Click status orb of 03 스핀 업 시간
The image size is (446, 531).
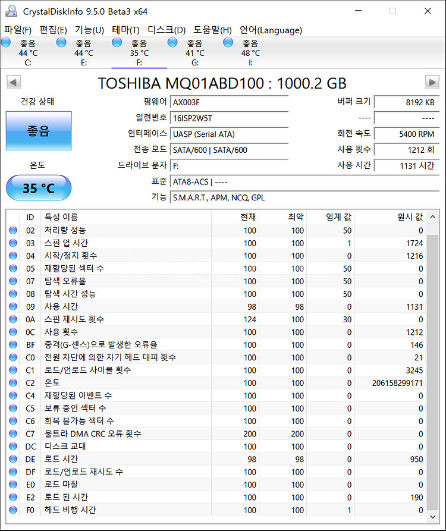(13, 243)
